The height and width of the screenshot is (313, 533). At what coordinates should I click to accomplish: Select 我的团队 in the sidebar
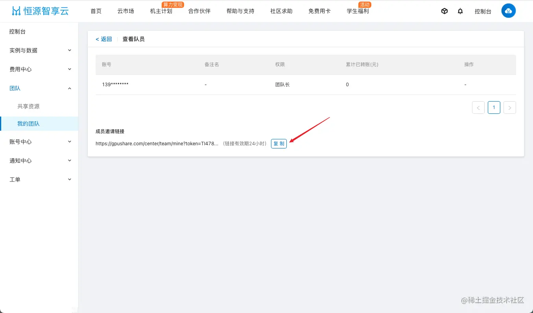coord(39,124)
